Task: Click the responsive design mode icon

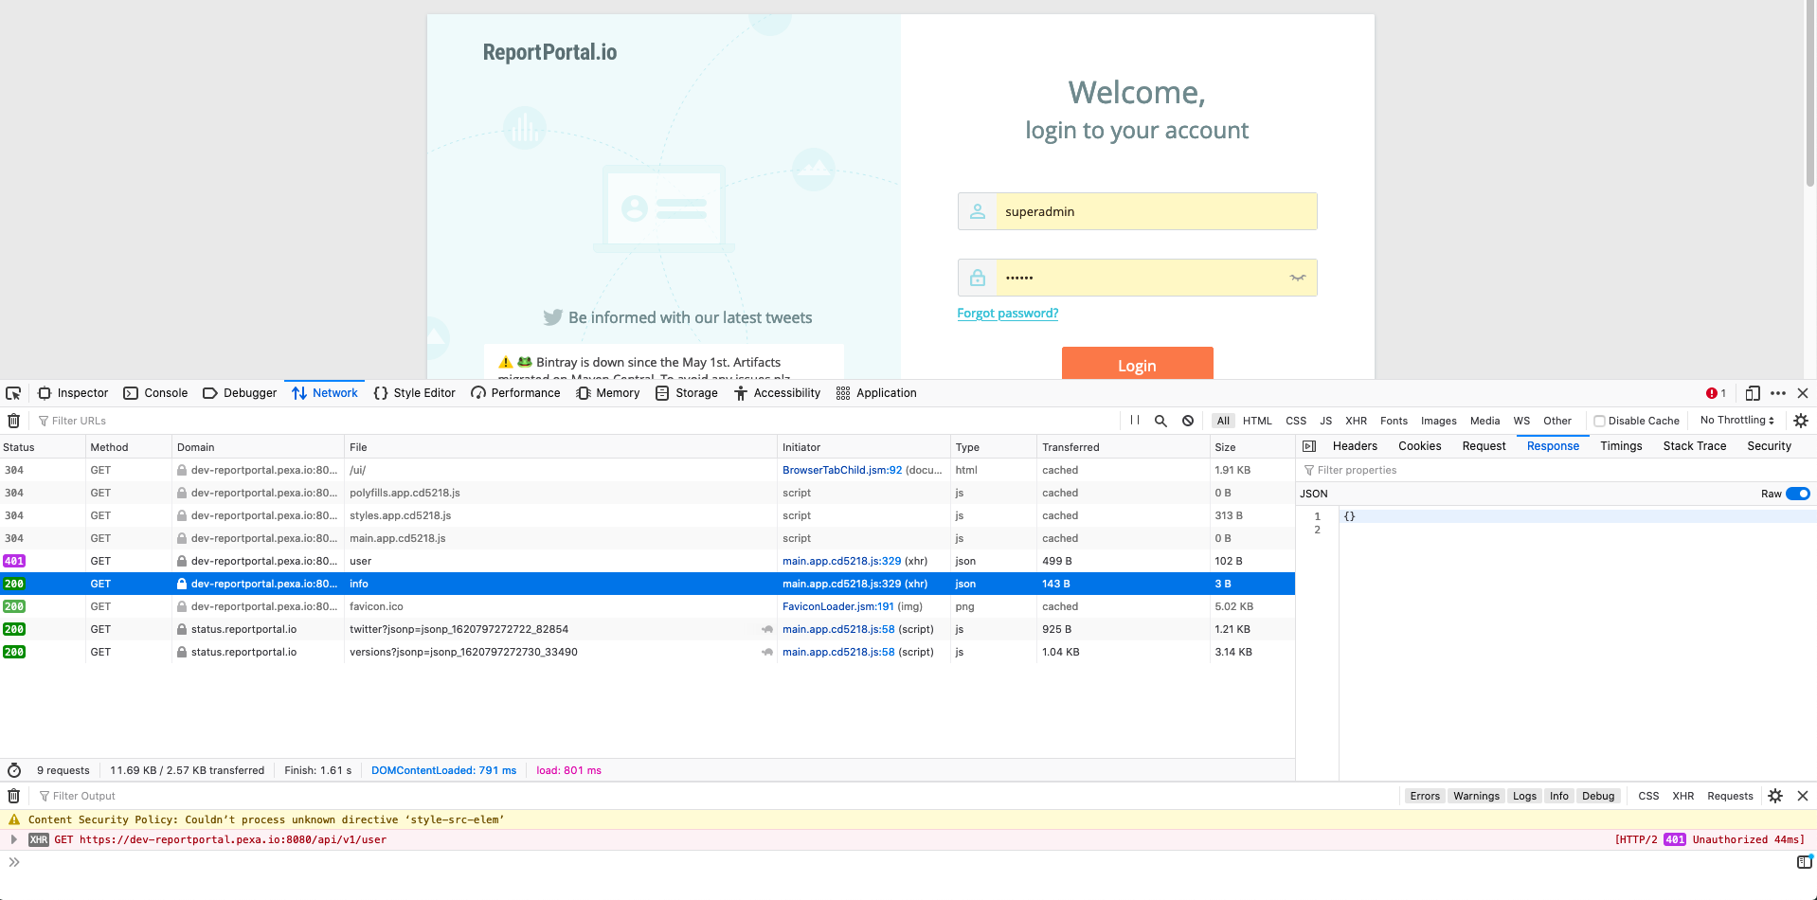Action: (x=1753, y=393)
